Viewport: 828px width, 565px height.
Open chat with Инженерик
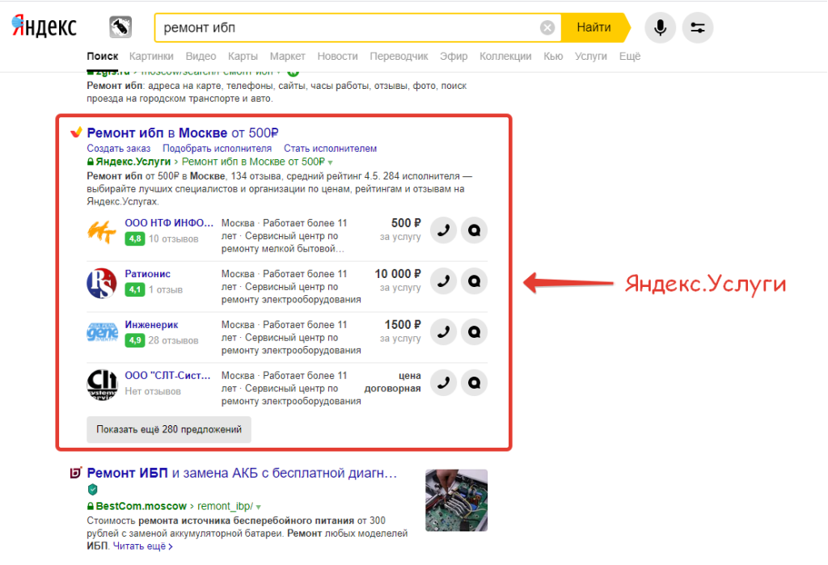pos(474,331)
